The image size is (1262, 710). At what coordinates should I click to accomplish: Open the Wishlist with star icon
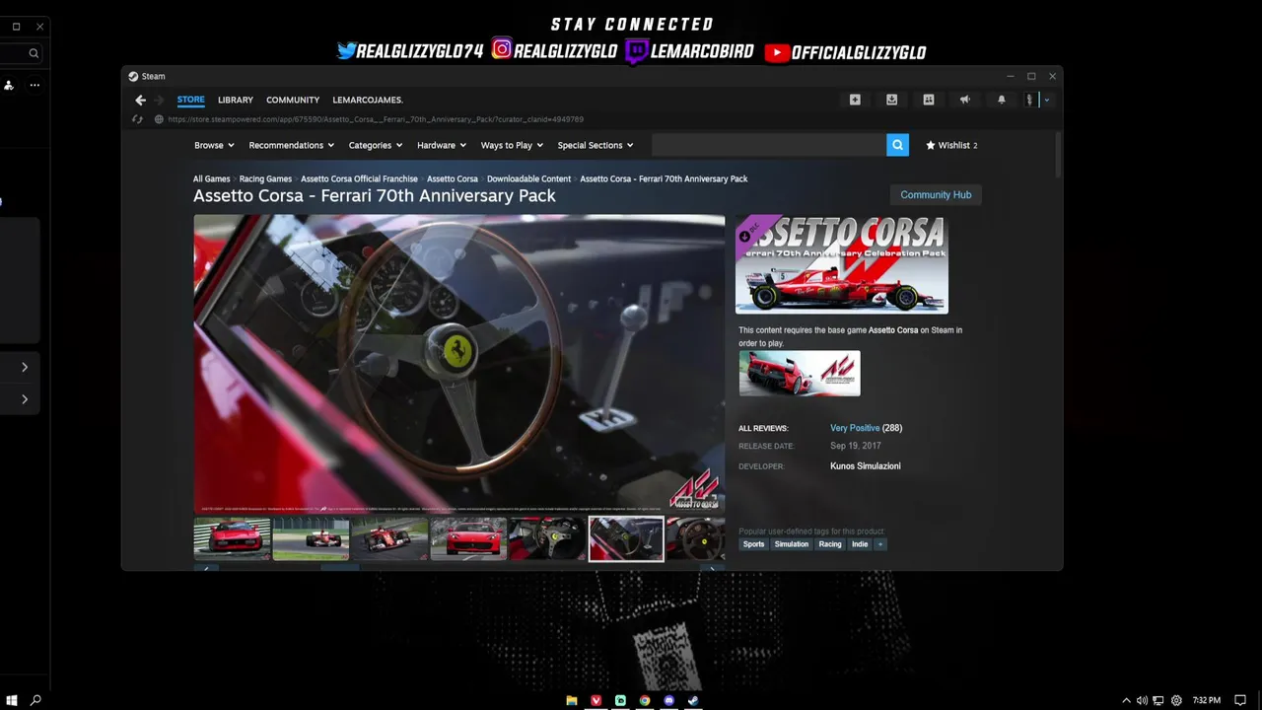[x=951, y=145]
